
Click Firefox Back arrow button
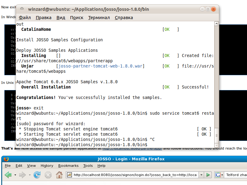8,175
